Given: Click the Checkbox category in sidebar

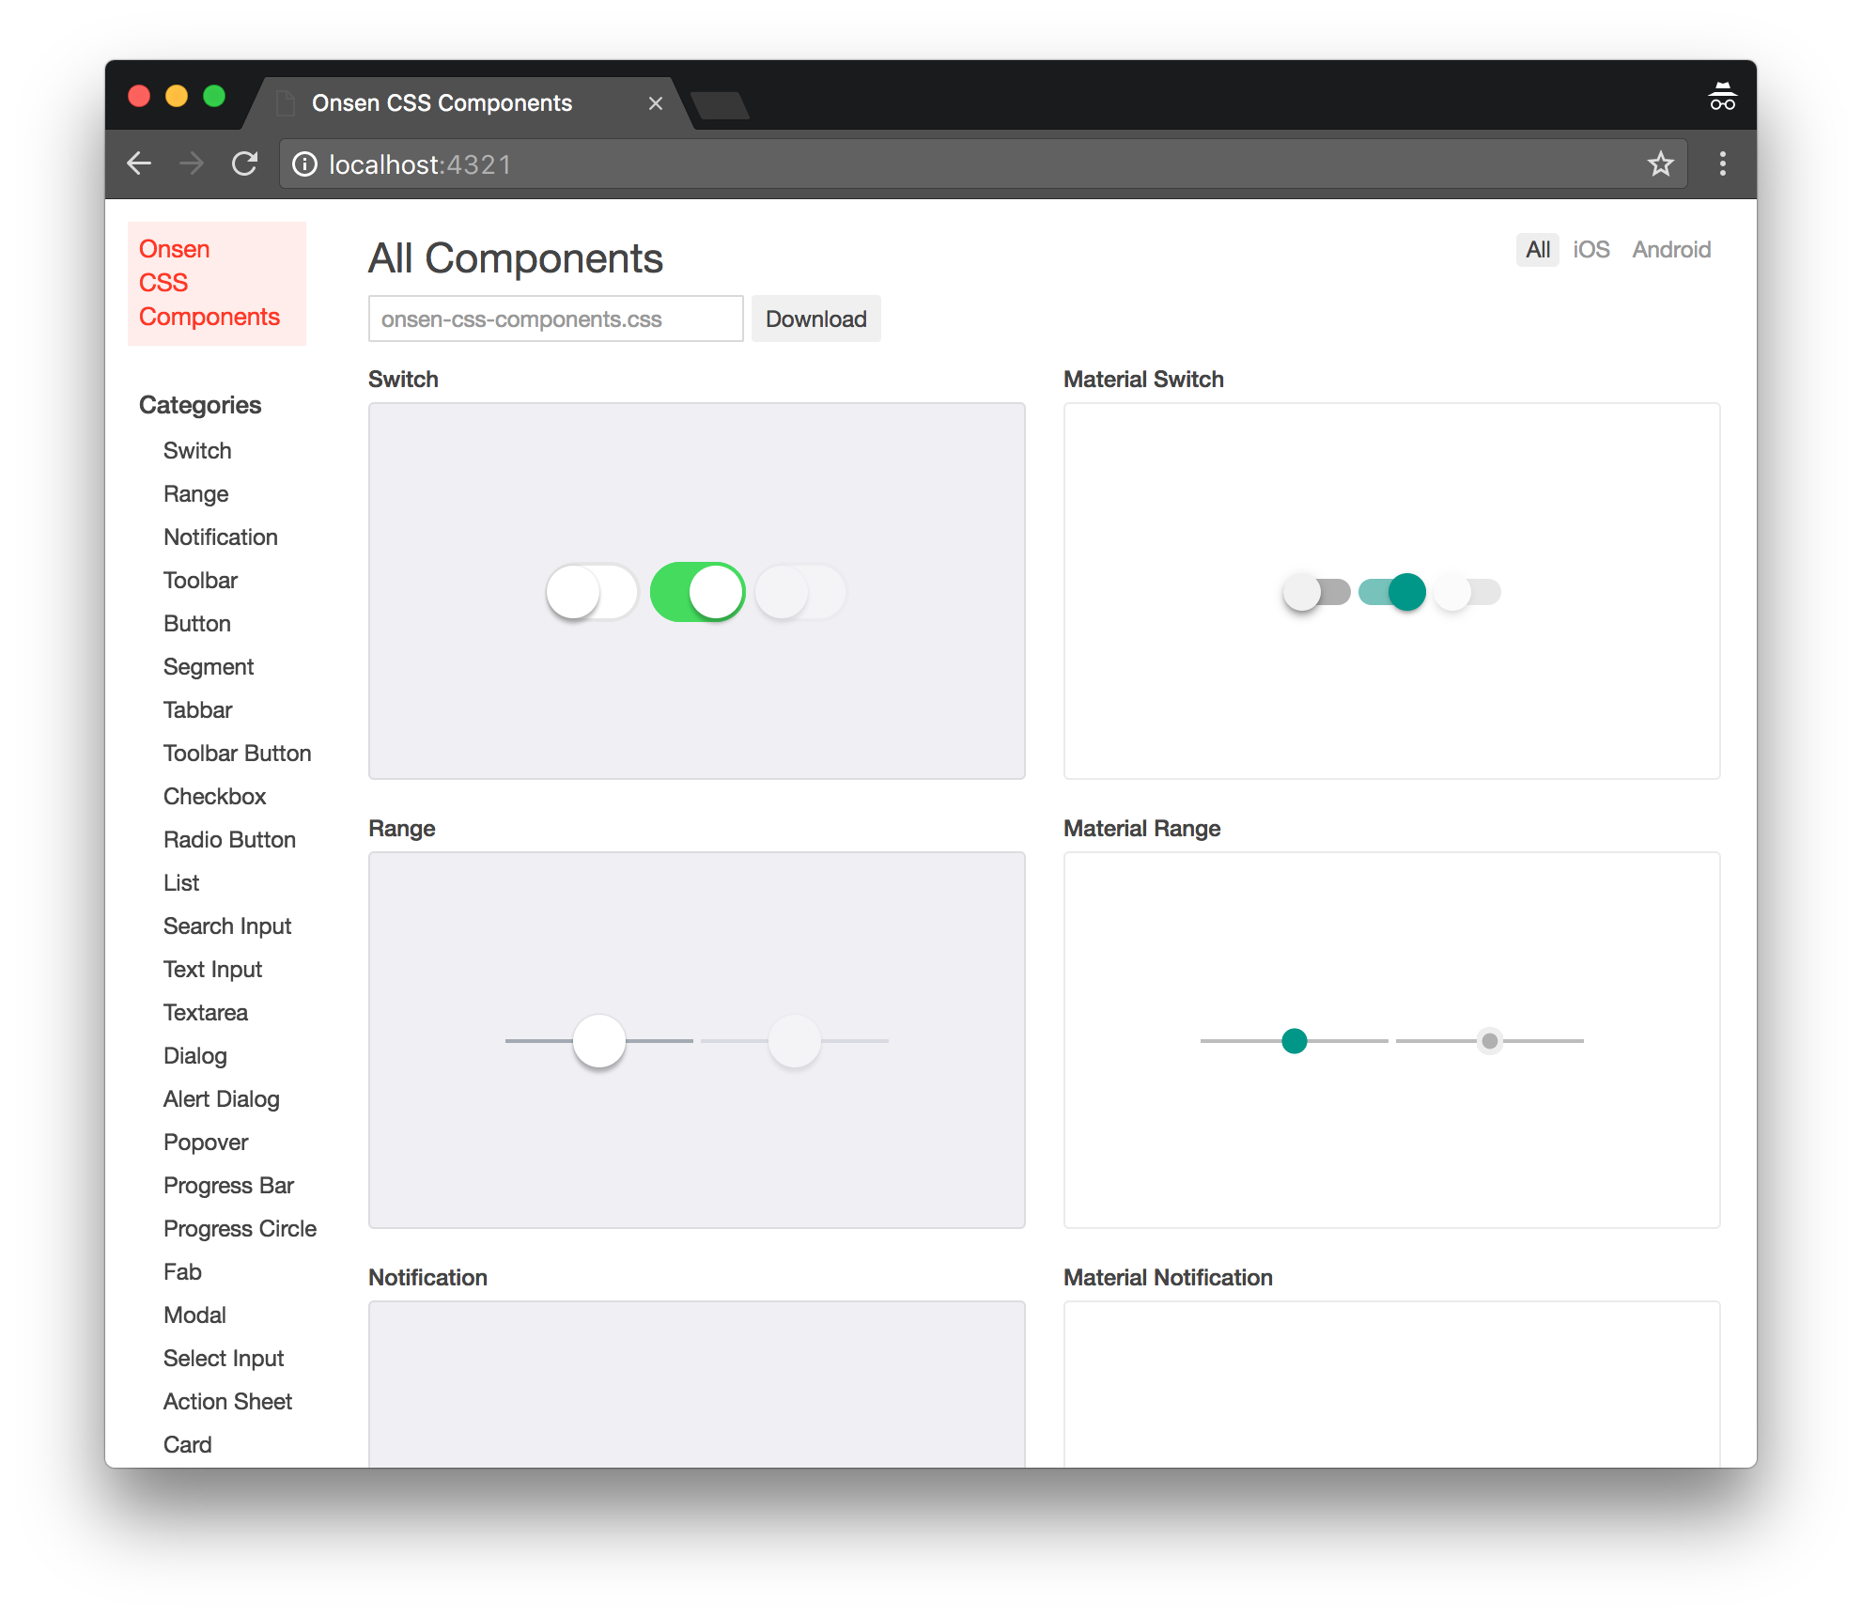Looking at the screenshot, I should click(x=210, y=797).
